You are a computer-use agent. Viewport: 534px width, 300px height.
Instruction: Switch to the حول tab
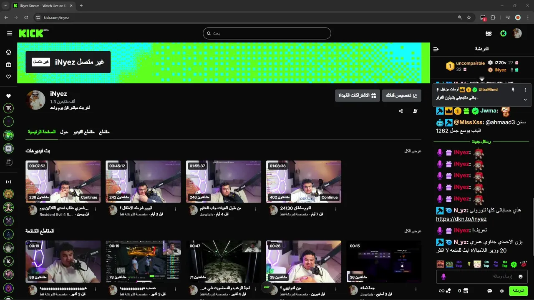64,132
